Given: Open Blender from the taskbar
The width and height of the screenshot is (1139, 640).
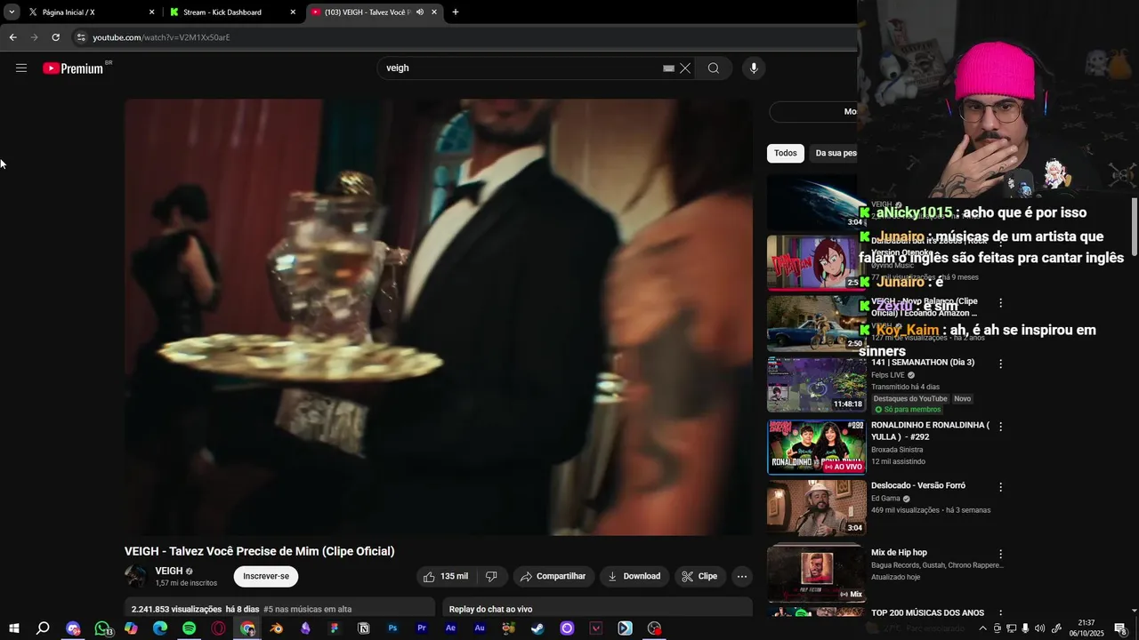Looking at the screenshot, I should [277, 628].
